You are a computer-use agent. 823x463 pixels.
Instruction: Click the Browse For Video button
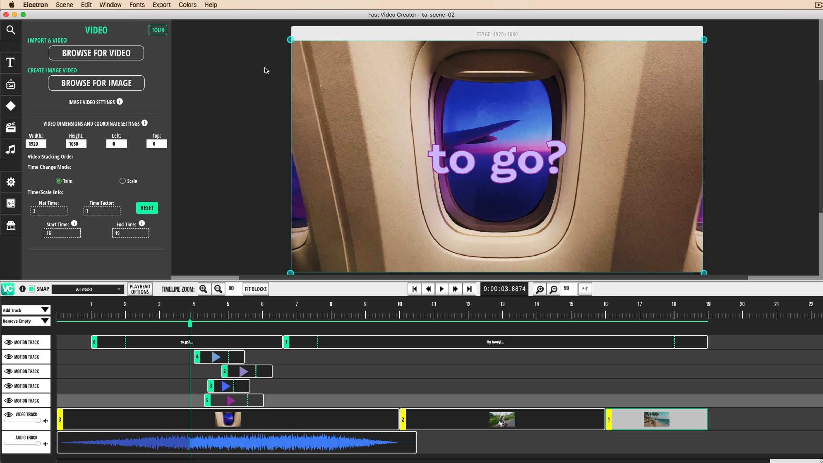(x=96, y=53)
